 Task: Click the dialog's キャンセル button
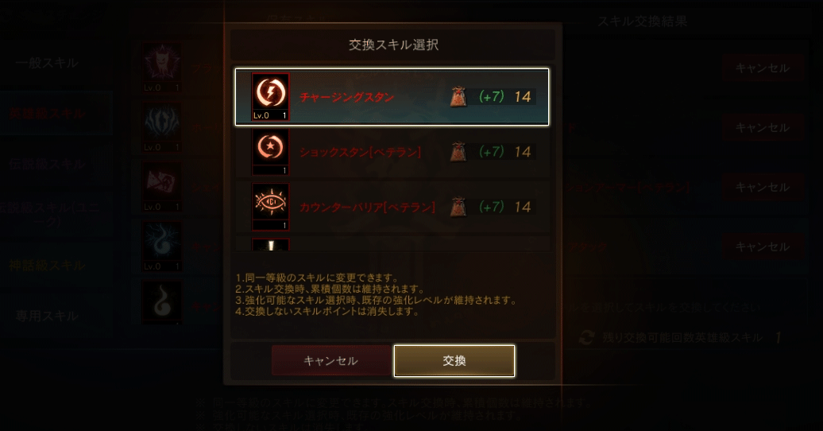coord(330,360)
